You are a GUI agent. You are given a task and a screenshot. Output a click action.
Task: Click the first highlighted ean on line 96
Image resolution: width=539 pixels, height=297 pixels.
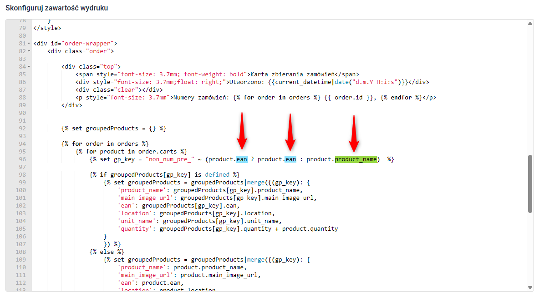pos(242,159)
